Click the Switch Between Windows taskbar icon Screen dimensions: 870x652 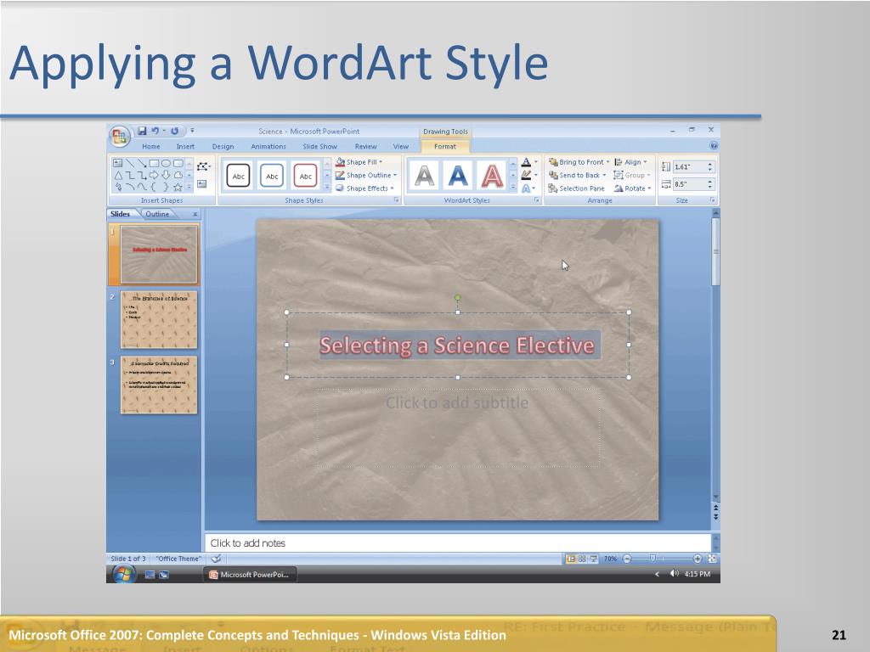point(164,575)
